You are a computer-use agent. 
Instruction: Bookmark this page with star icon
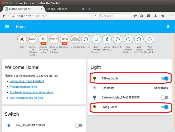[x=135, y=16]
